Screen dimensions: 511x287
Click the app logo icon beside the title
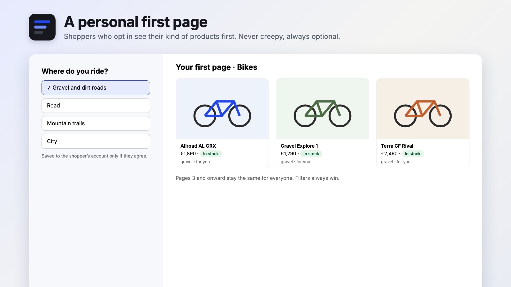point(42,27)
